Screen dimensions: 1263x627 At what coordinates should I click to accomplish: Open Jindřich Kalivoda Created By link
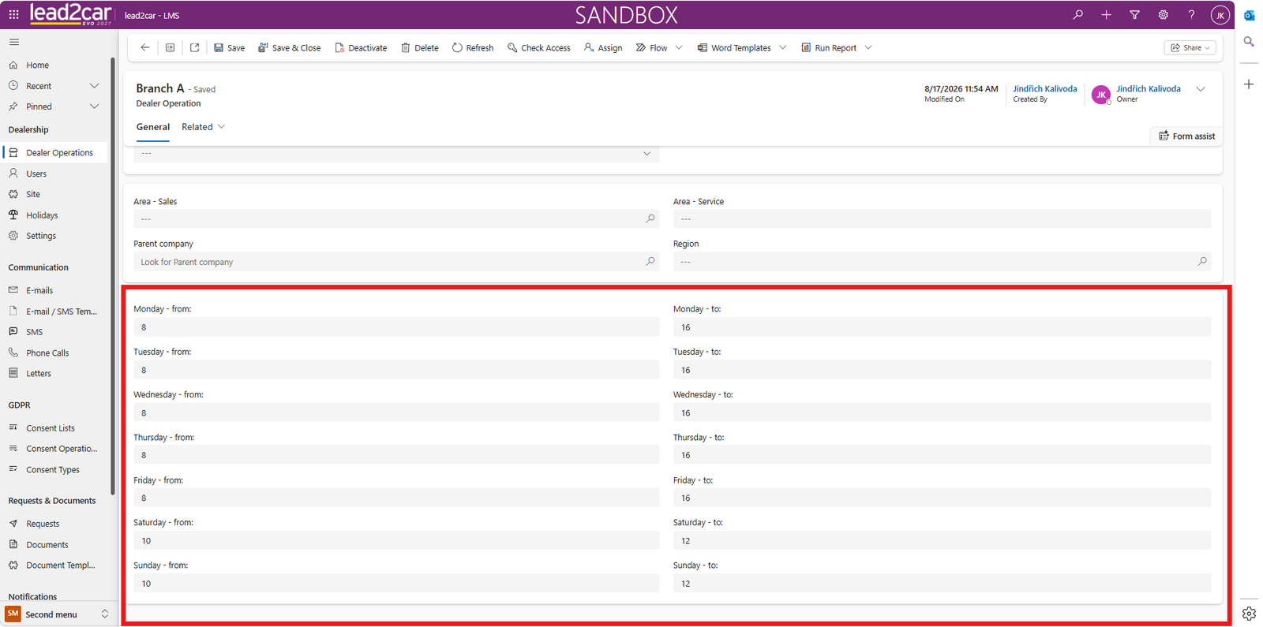(1044, 88)
